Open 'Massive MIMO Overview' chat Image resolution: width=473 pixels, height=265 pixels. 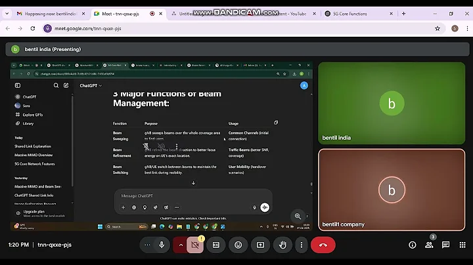34,155
